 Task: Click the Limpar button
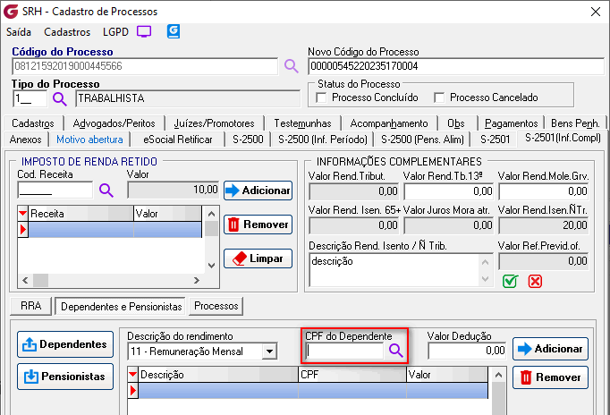[258, 258]
